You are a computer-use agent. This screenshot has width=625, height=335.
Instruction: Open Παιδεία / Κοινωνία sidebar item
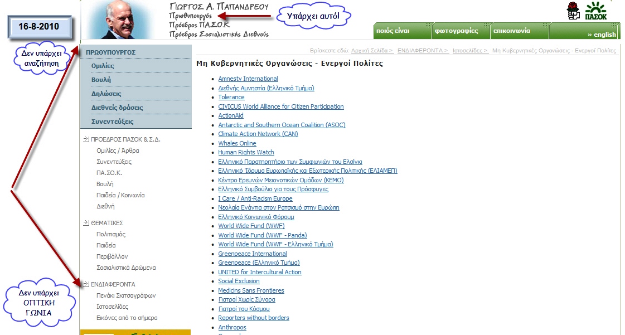coord(120,195)
